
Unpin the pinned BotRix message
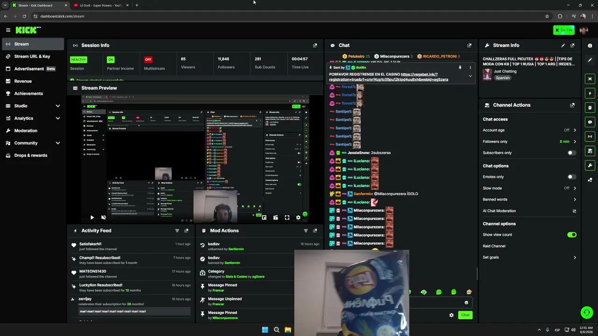pos(460,68)
